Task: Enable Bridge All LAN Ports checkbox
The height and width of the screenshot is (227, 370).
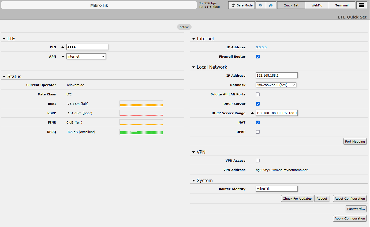Action: coord(258,94)
